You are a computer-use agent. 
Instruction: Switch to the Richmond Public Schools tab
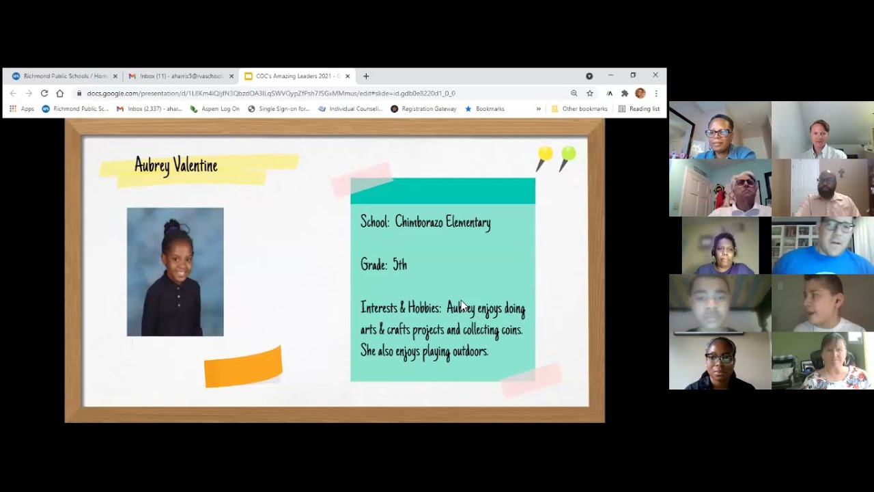(64, 76)
